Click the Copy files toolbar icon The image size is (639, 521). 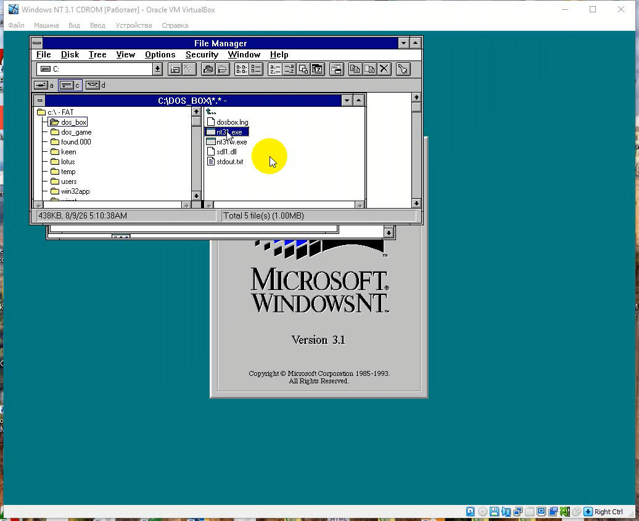(355, 69)
